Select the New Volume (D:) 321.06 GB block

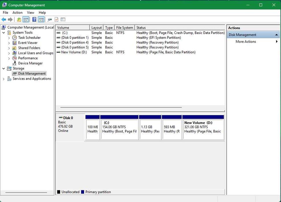203,128
